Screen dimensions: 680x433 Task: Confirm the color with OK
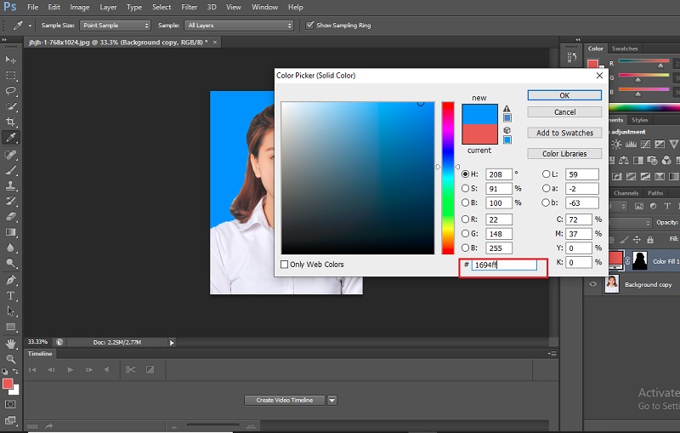click(564, 95)
